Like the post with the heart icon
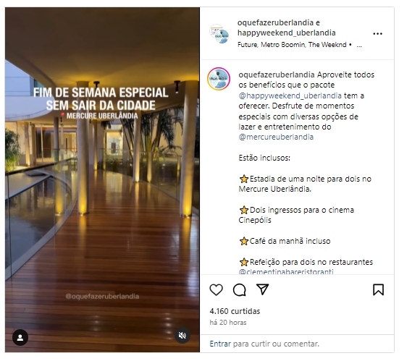 tap(216, 290)
